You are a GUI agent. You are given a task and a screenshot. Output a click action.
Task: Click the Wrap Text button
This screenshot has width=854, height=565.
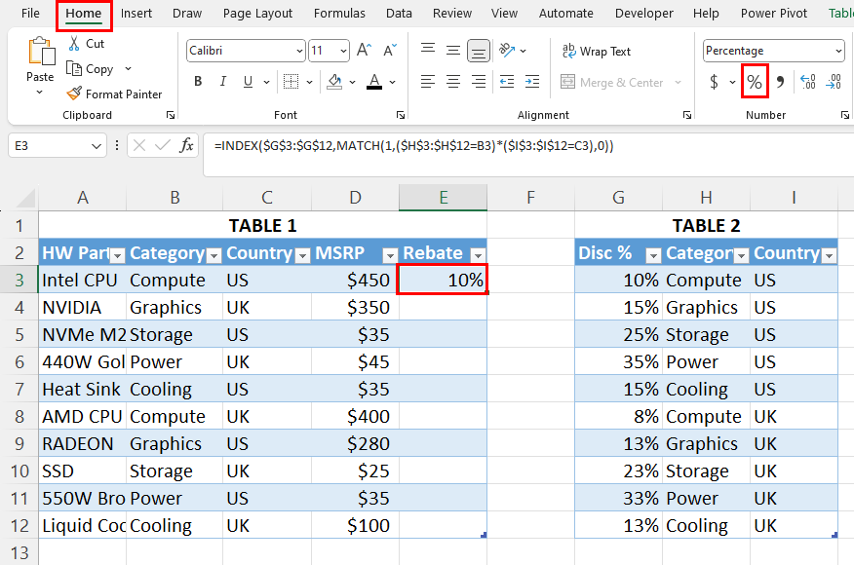click(x=597, y=52)
